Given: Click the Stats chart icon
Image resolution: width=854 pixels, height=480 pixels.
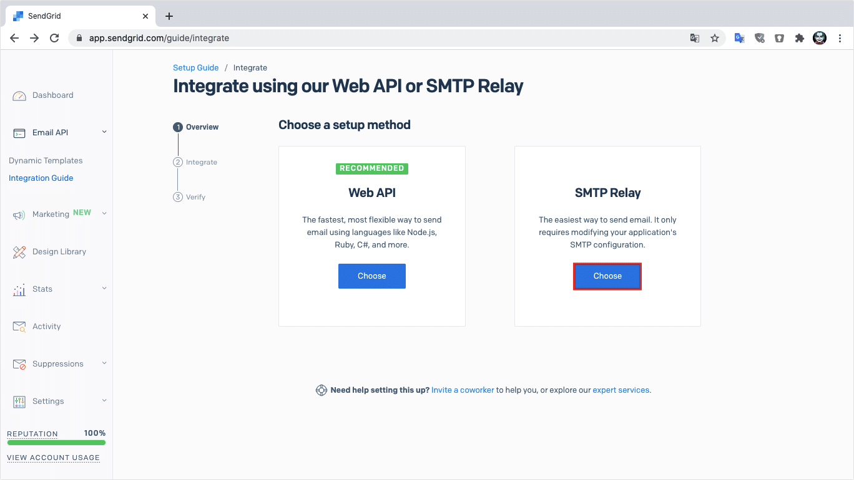Looking at the screenshot, I should click(19, 290).
